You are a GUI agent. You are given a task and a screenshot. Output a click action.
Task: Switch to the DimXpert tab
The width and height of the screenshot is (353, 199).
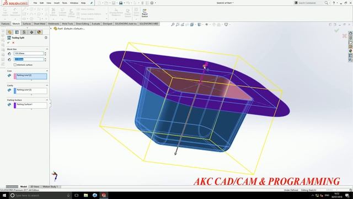coord(108,24)
